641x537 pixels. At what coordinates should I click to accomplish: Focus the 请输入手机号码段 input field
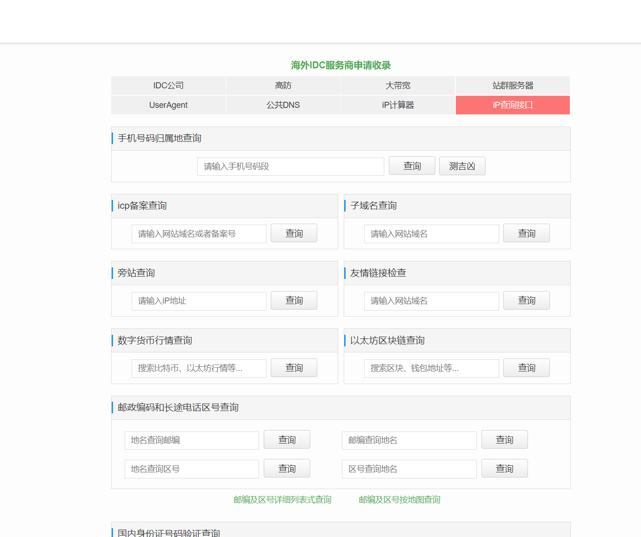[x=290, y=166]
